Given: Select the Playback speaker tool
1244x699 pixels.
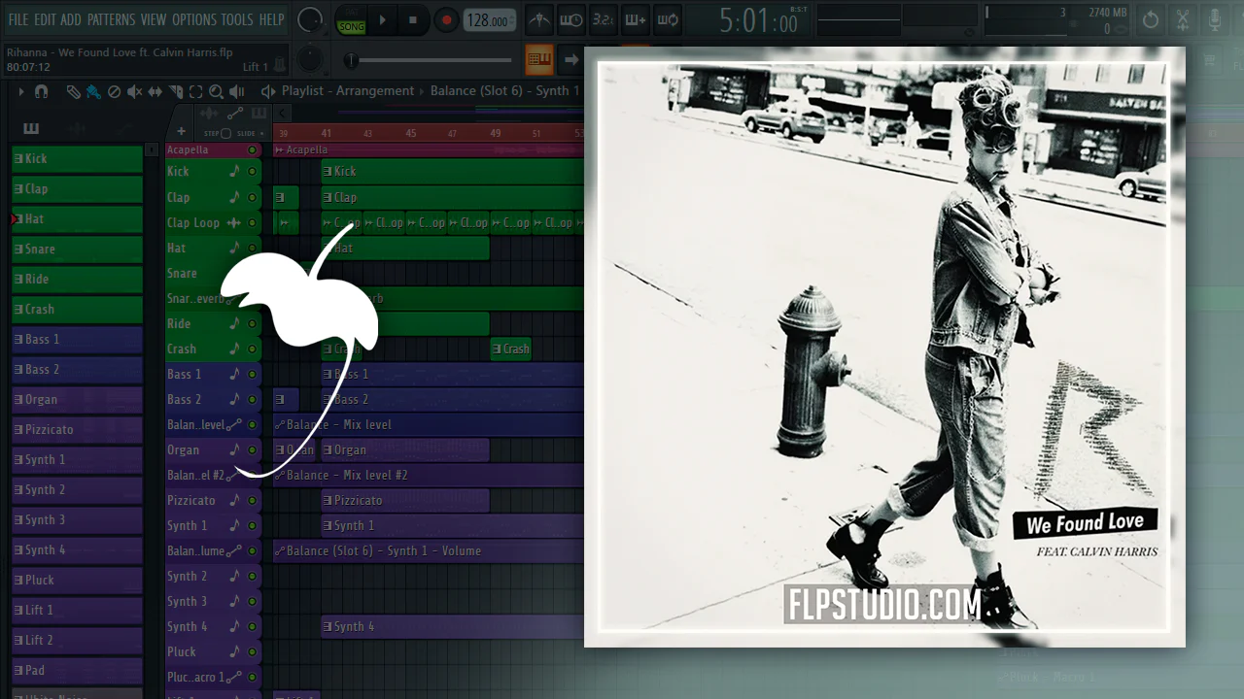Looking at the screenshot, I should pos(236,91).
